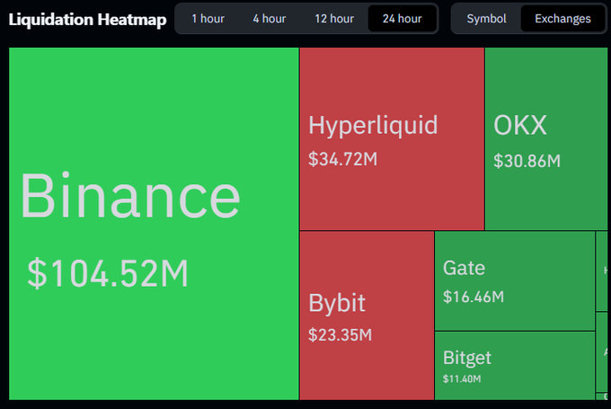This screenshot has width=611, height=409.
Task: Open the Bitget heatmap tile
Action: (515, 366)
